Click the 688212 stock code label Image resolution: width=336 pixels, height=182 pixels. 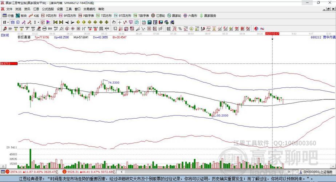[316, 37]
